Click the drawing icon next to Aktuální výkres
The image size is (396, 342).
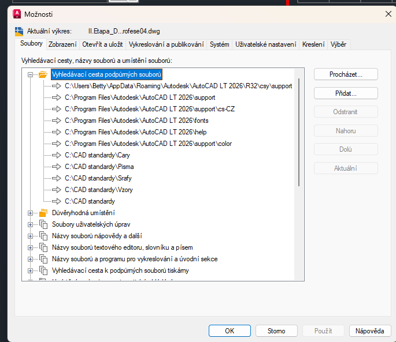[19, 31]
